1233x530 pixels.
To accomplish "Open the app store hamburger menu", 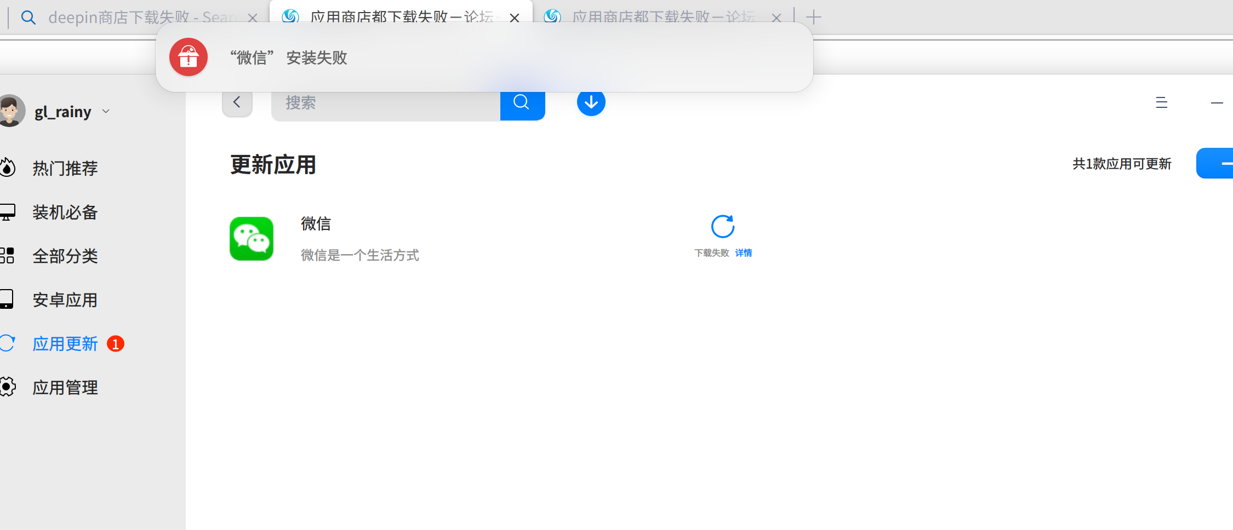I will (1161, 102).
